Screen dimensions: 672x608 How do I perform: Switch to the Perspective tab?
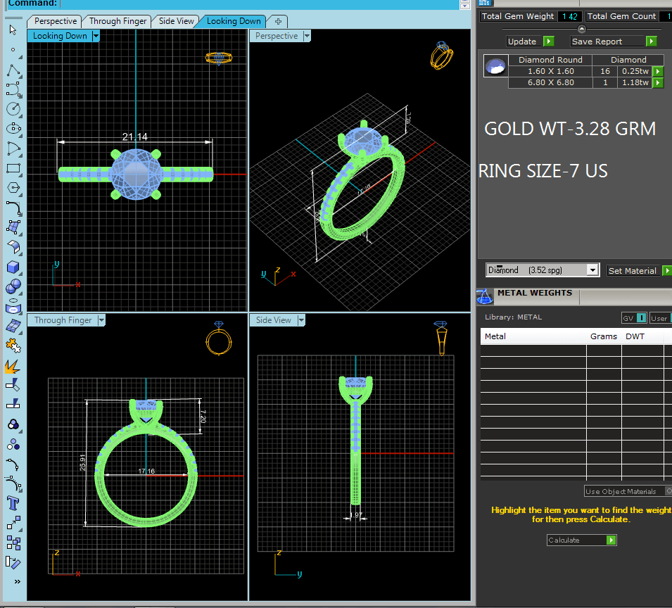tap(56, 21)
